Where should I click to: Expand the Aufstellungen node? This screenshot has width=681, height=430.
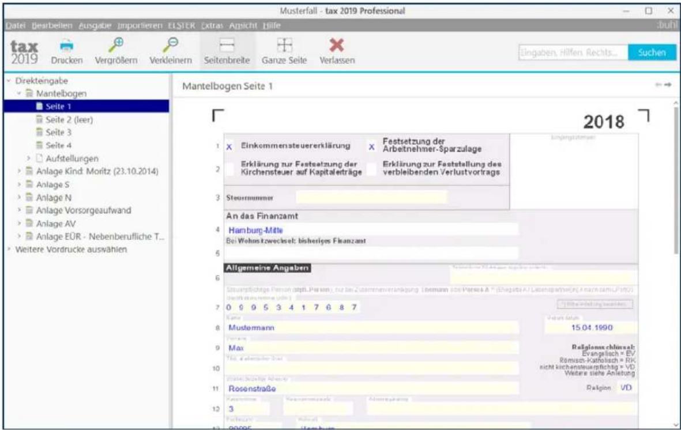[29, 158]
